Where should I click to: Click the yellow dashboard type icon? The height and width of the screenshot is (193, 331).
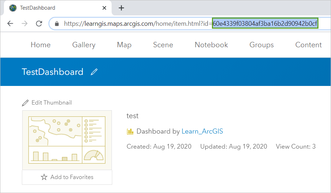[130, 131]
